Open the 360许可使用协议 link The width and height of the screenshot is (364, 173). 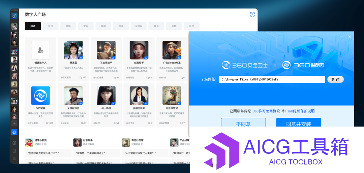tap(266, 111)
